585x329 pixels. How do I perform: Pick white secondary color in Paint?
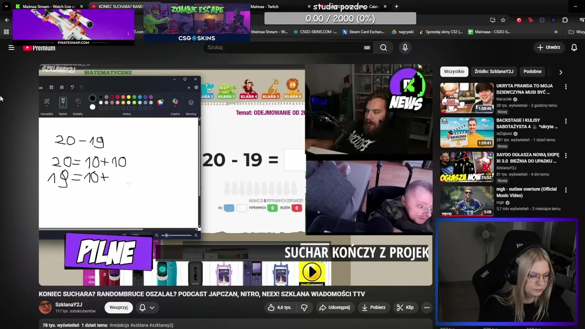click(x=92, y=107)
